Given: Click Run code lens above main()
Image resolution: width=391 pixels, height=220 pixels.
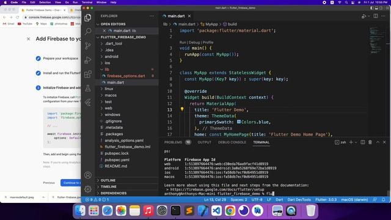Looking at the screenshot, I should click(183, 42).
